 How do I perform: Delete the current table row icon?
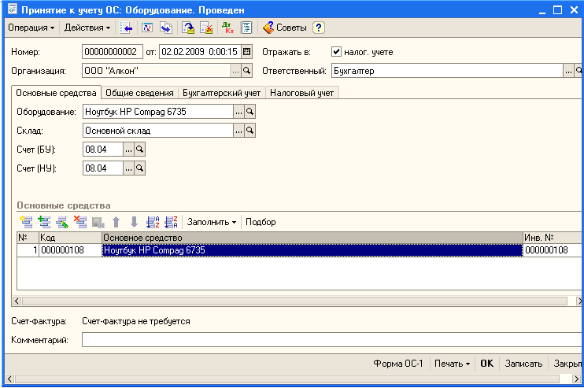pyautogui.click(x=80, y=222)
